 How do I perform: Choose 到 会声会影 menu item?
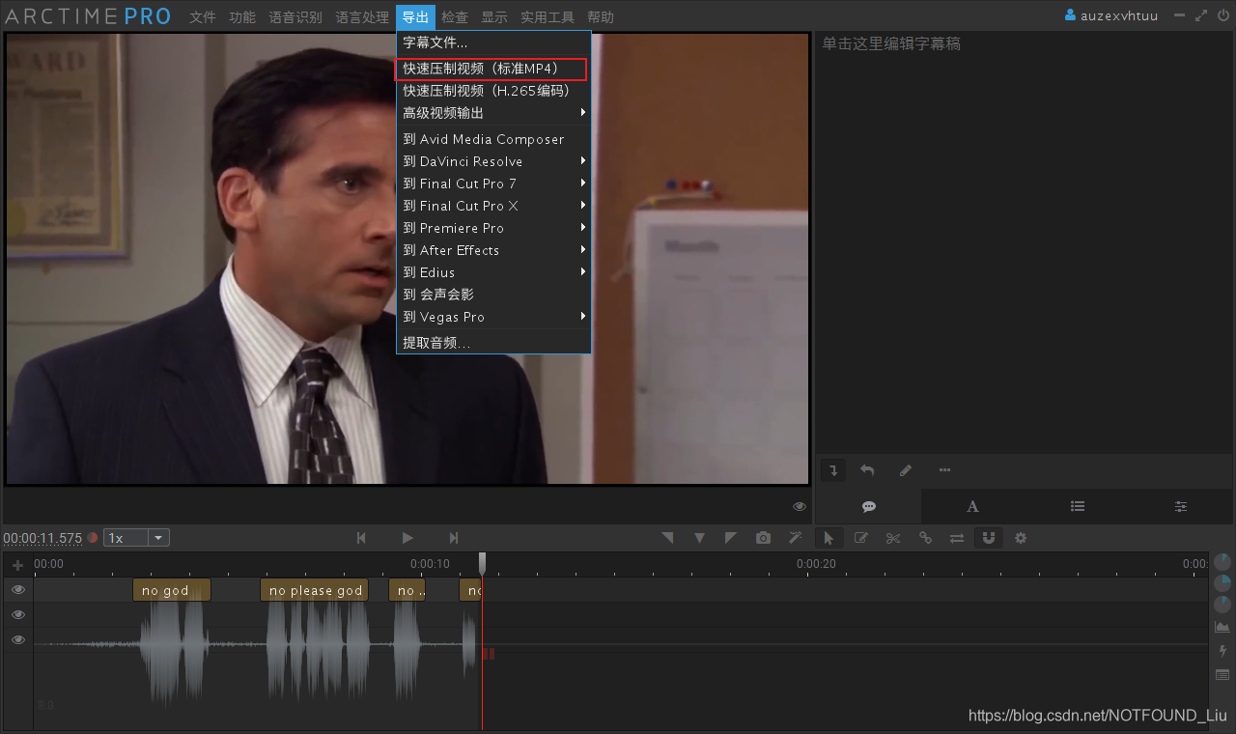click(493, 295)
